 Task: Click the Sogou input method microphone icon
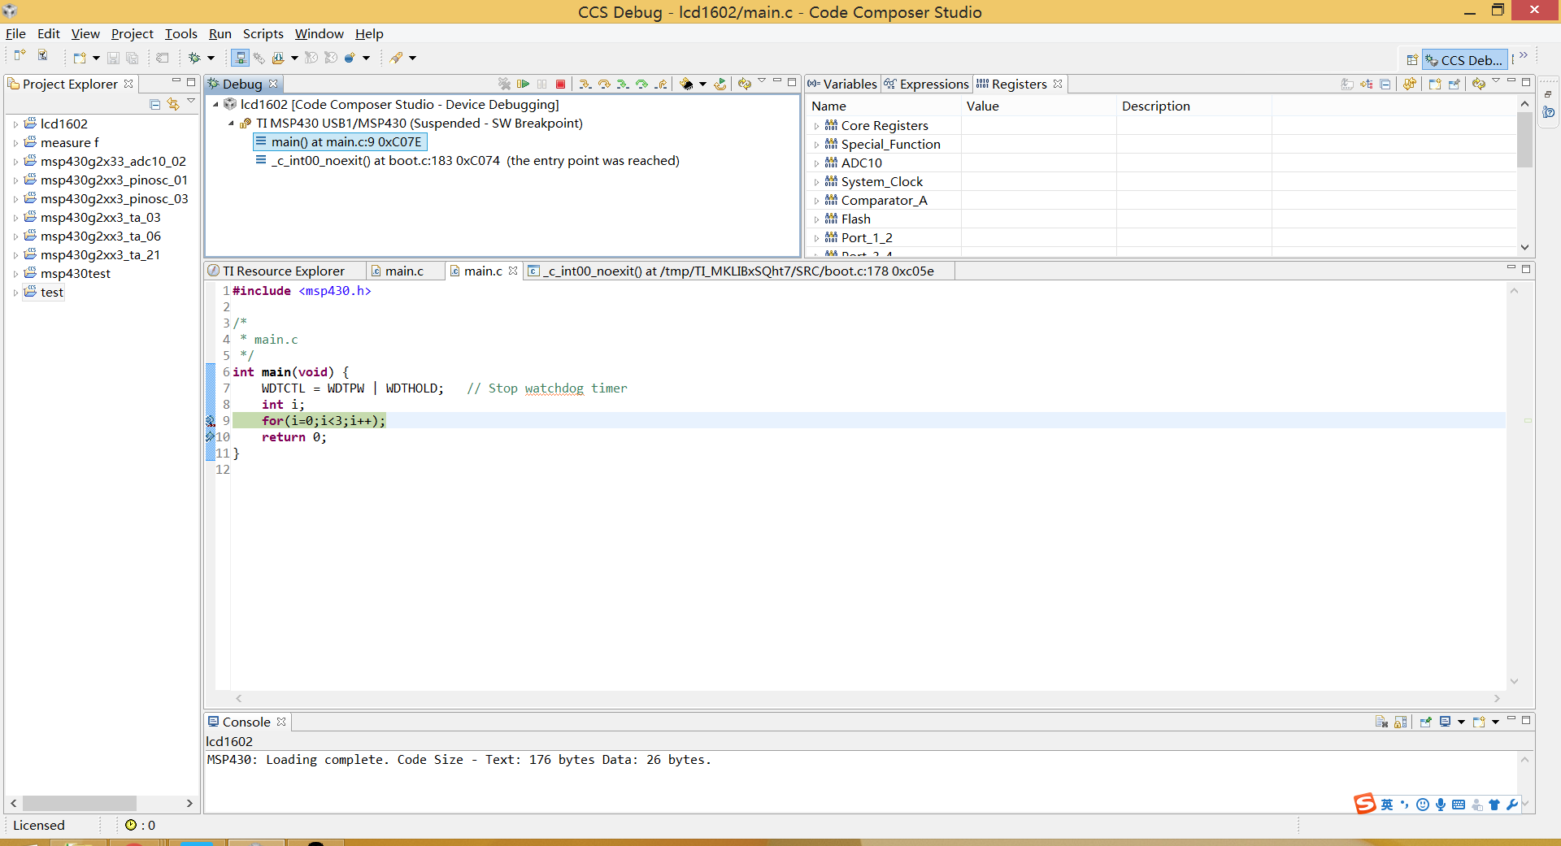[x=1441, y=805]
